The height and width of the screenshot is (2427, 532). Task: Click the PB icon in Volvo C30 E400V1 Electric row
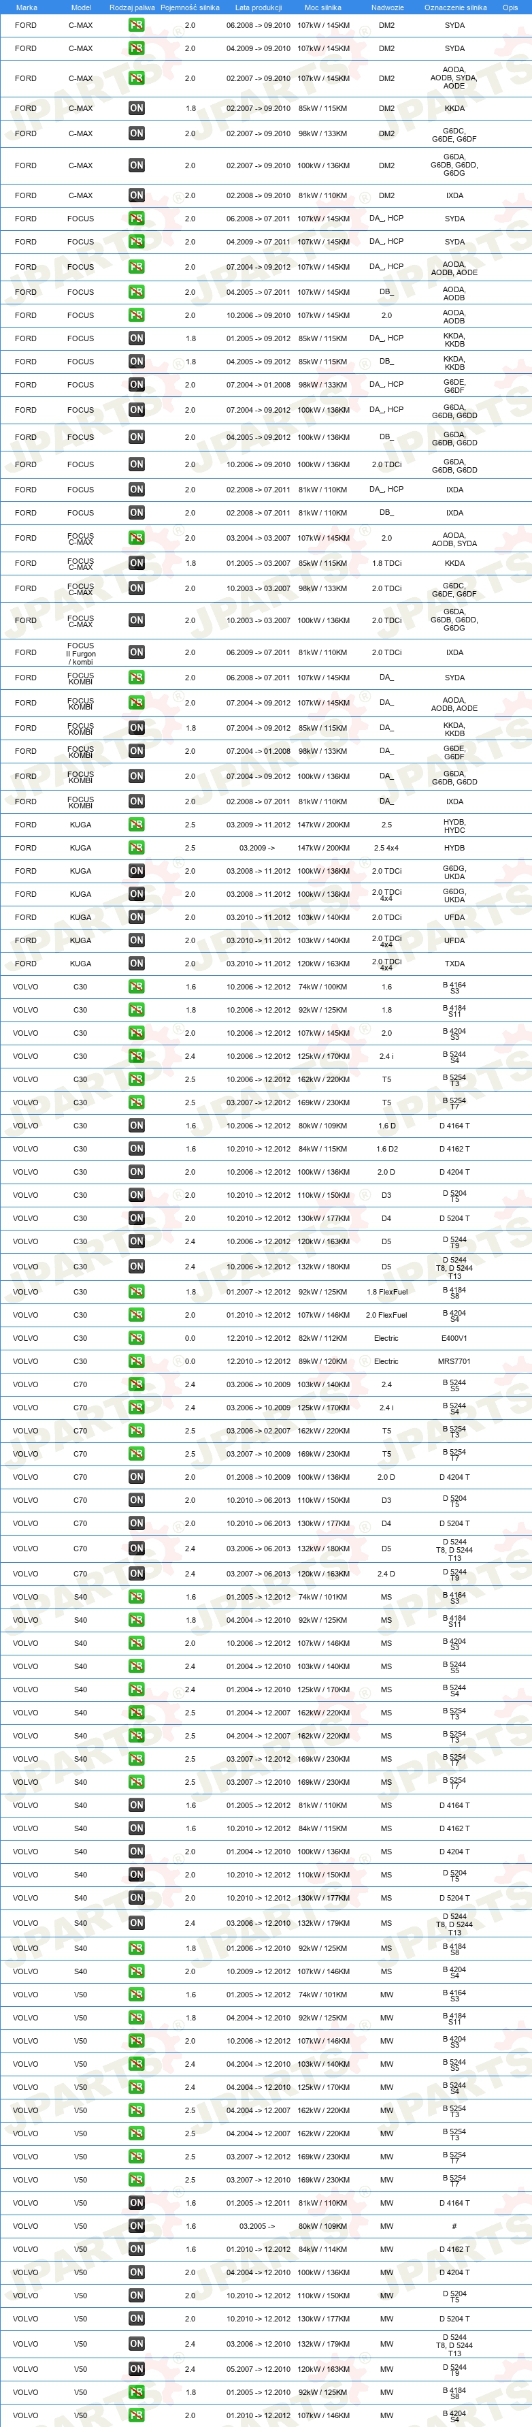pyautogui.click(x=137, y=1338)
